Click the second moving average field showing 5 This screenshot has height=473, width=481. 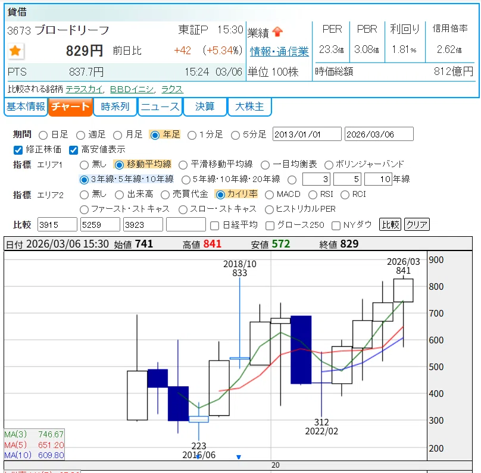coord(347,179)
